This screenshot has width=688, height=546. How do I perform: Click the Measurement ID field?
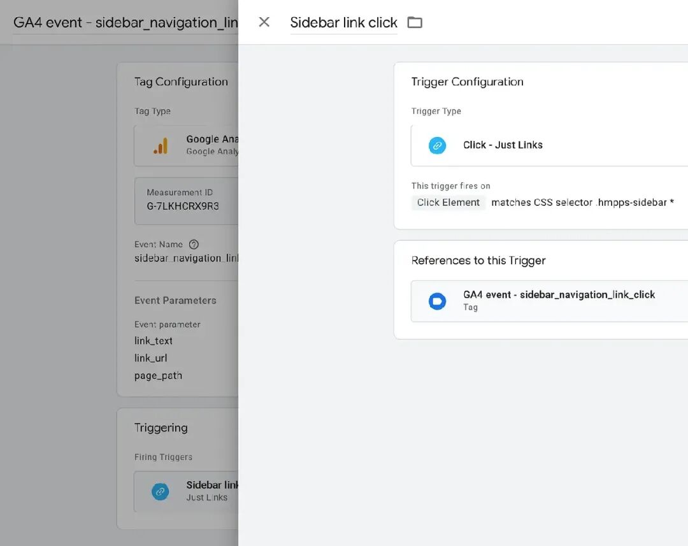185,201
